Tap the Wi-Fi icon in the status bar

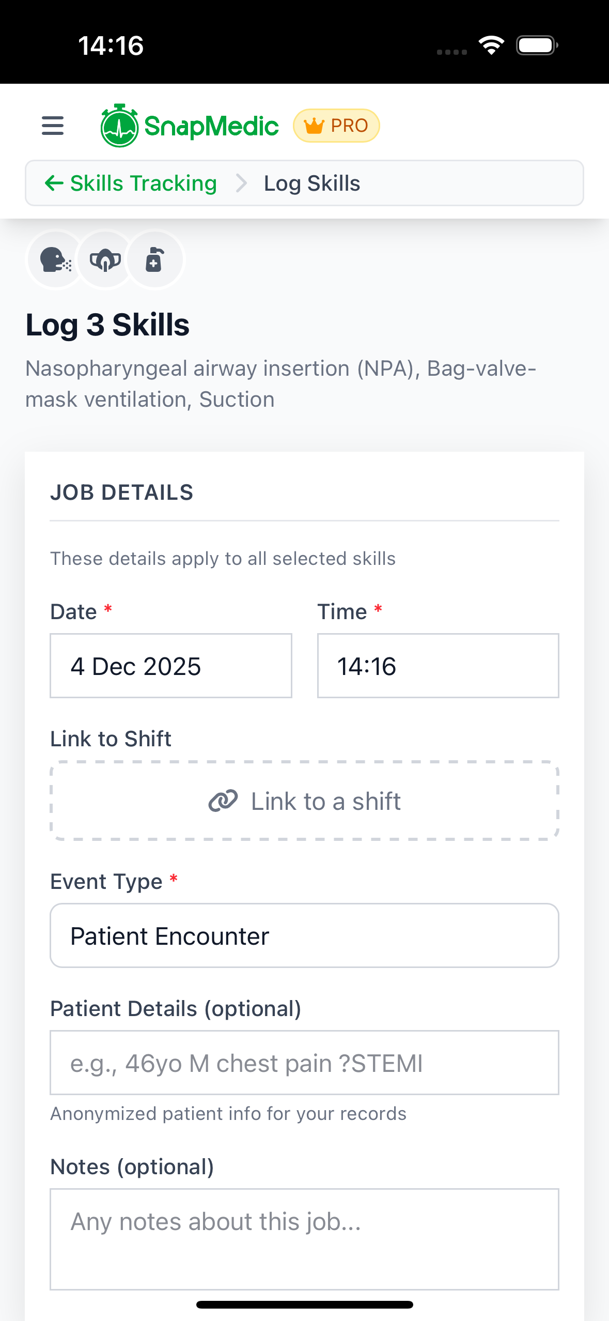[x=491, y=45]
